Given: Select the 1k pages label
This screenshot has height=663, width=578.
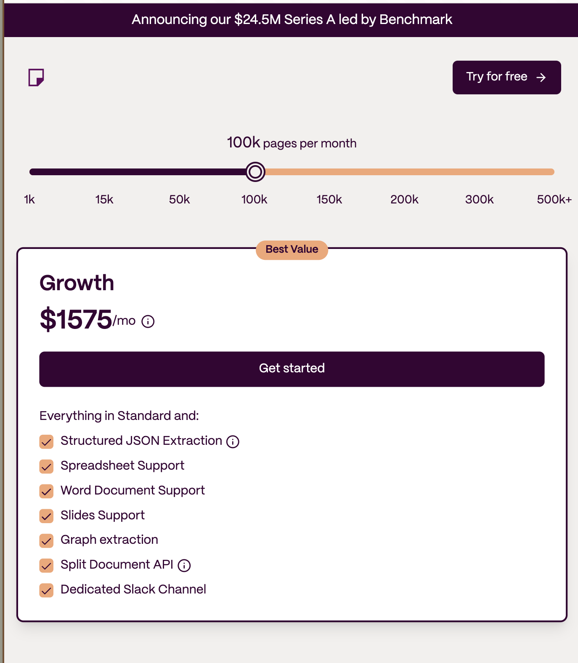Looking at the screenshot, I should [29, 199].
